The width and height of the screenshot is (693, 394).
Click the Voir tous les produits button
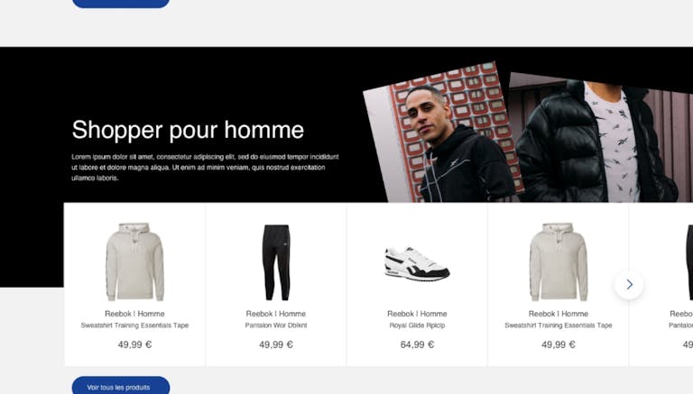click(x=121, y=387)
